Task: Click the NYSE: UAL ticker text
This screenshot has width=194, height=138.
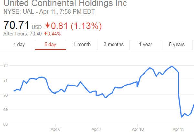Action: [16, 12]
